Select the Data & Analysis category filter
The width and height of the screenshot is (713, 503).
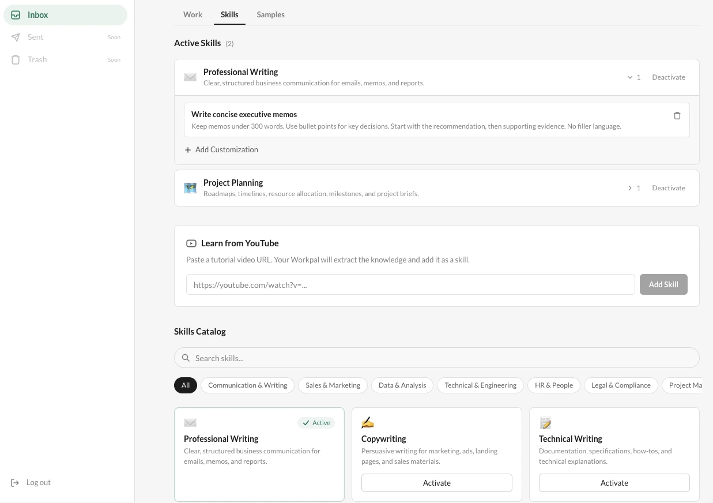tap(402, 385)
